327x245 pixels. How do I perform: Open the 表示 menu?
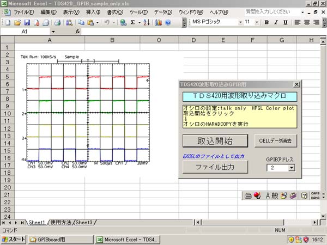tap(71, 13)
